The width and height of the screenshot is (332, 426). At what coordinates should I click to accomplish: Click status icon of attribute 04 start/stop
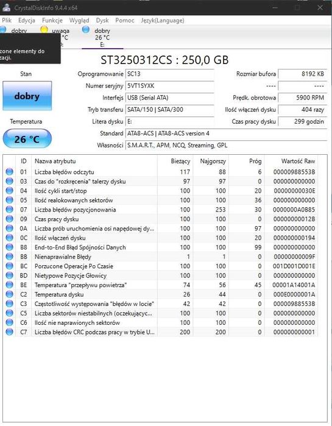10,191
